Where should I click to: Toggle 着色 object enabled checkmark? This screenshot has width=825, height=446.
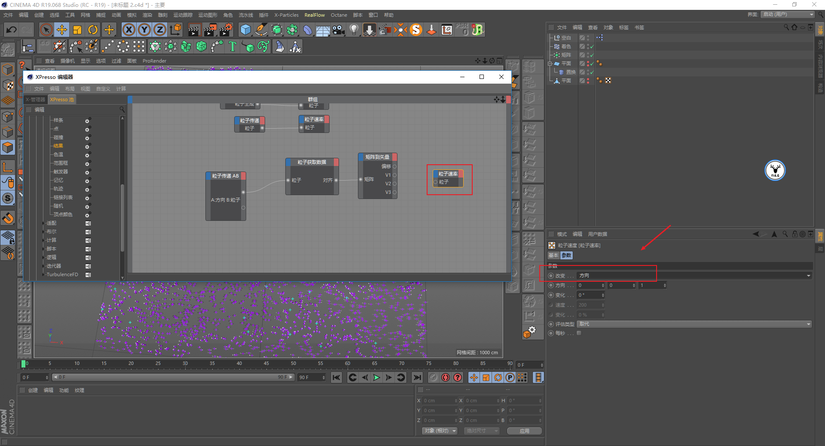point(592,46)
